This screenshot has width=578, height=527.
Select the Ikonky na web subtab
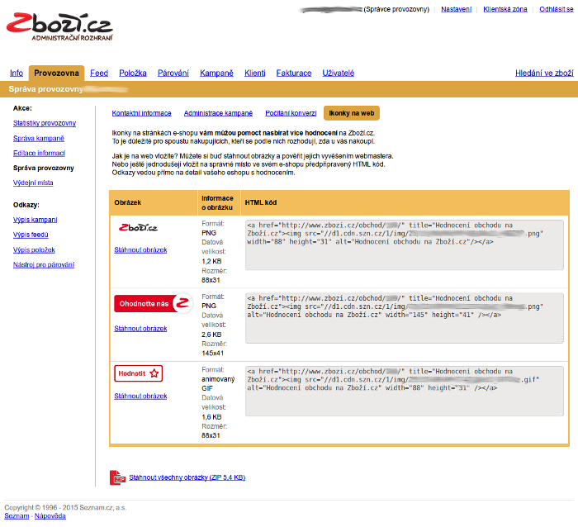pyautogui.click(x=352, y=113)
